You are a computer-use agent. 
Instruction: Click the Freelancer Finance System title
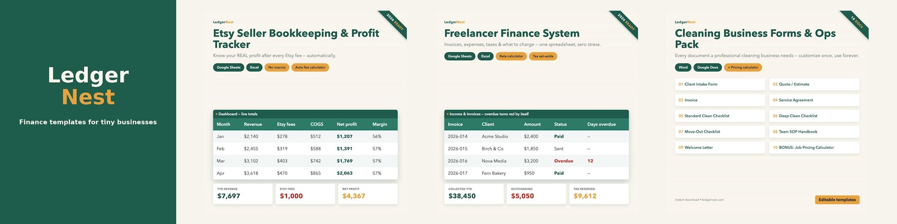[512, 33]
